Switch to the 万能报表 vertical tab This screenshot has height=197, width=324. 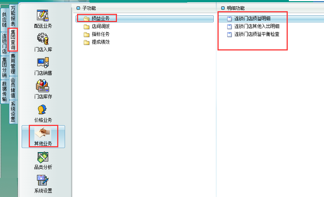click(x=13, y=16)
